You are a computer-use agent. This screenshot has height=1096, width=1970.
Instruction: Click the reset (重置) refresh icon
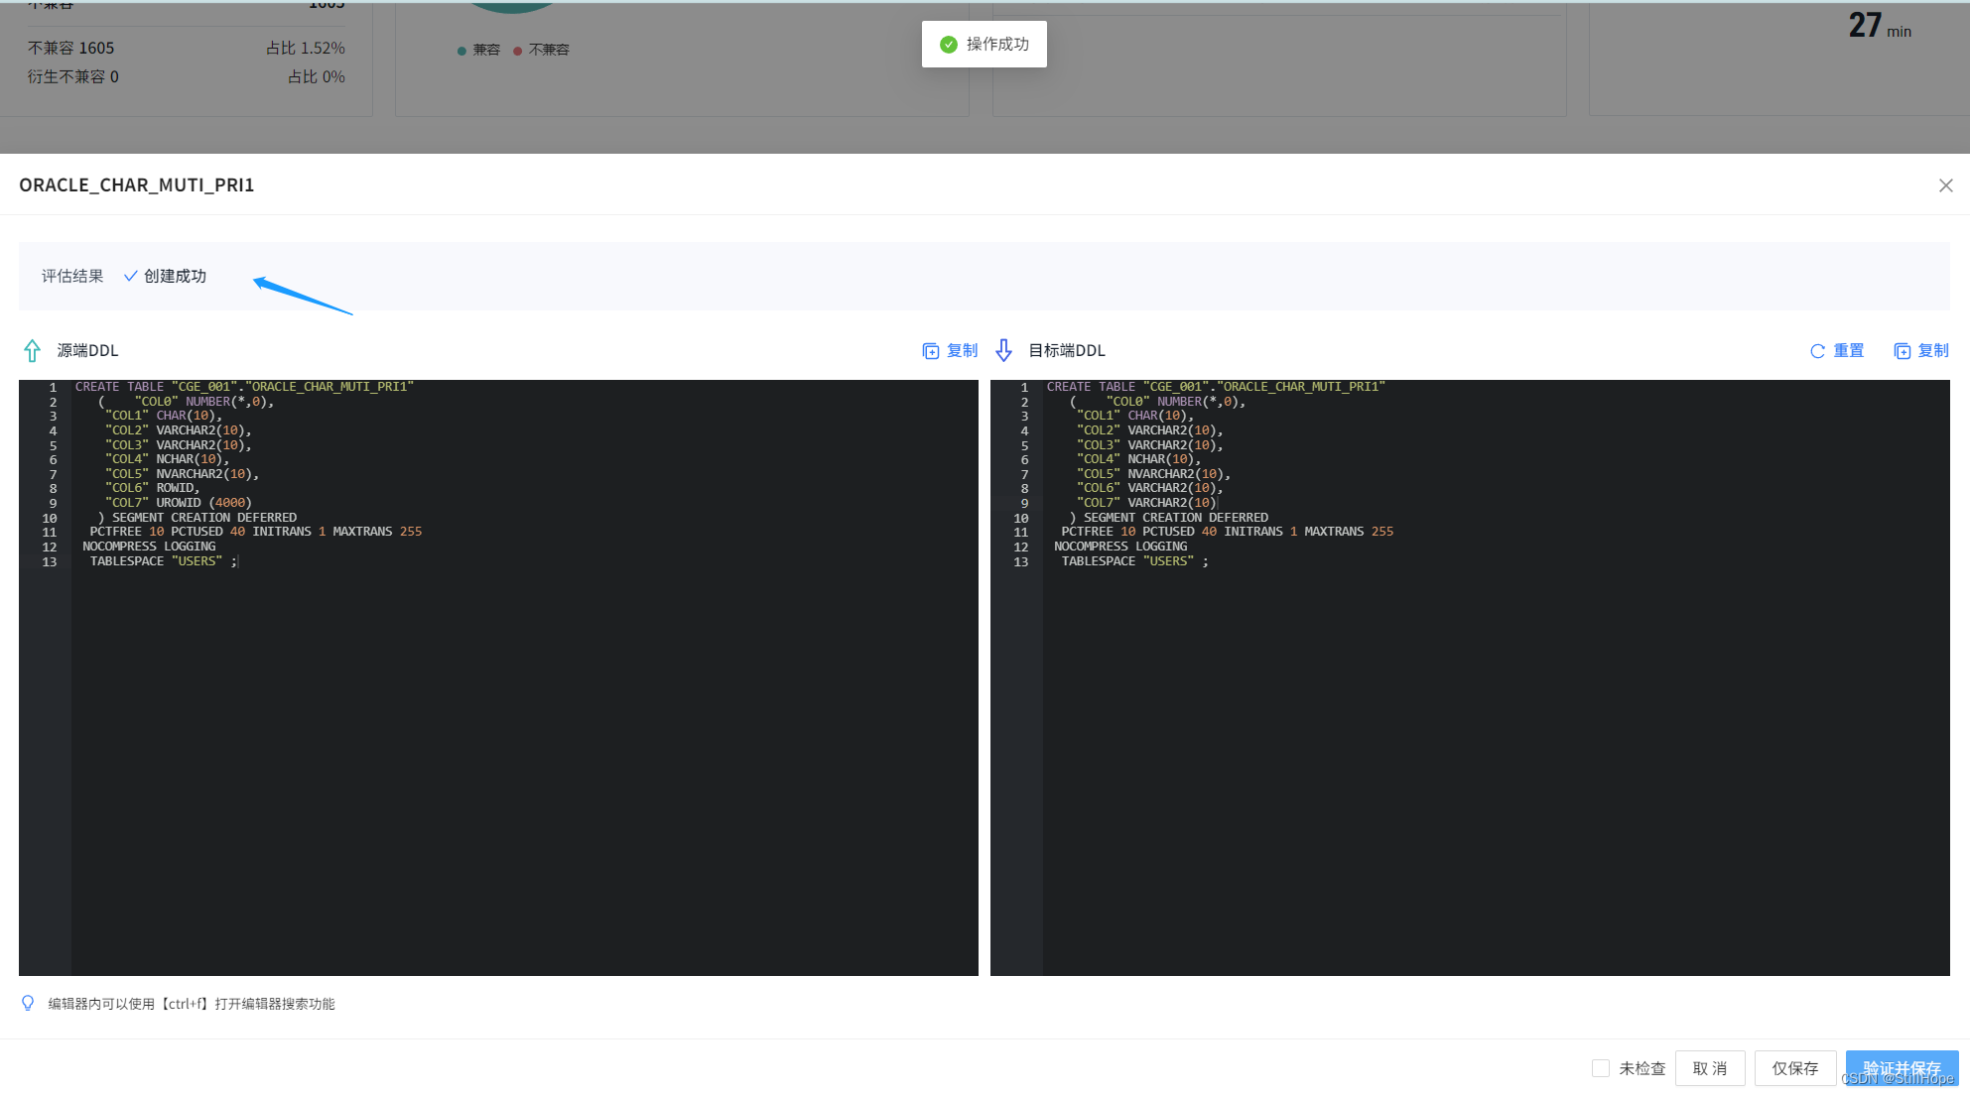point(1817,351)
